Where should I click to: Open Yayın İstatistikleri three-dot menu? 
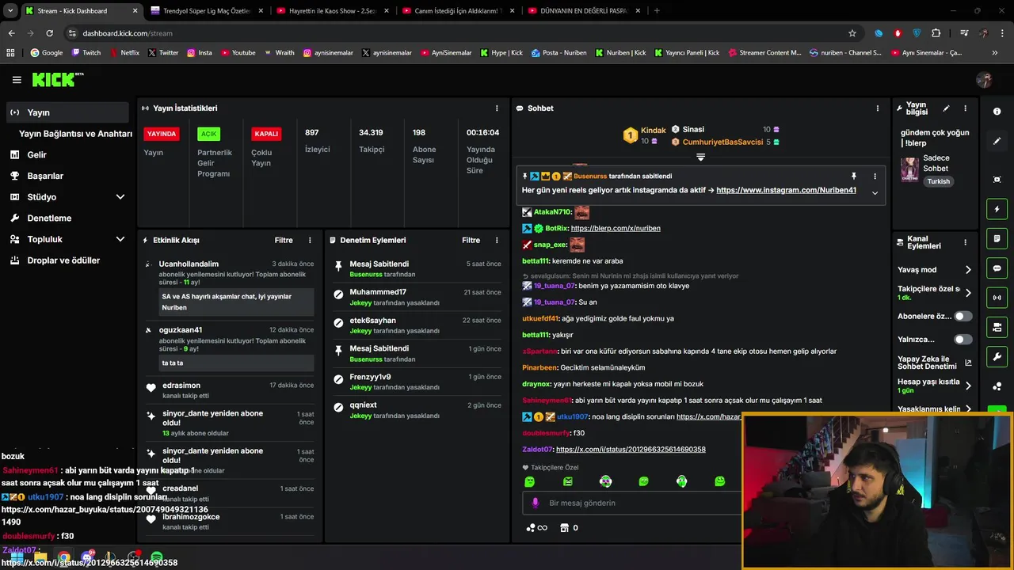pyautogui.click(x=497, y=108)
